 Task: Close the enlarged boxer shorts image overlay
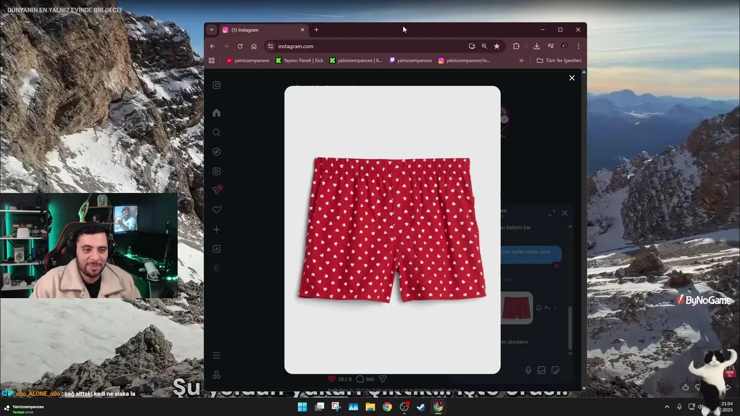pos(572,78)
